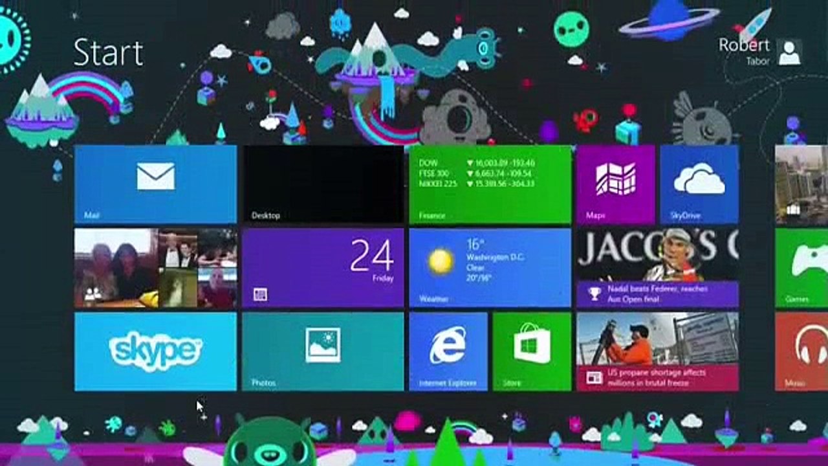Image resolution: width=828 pixels, height=466 pixels.
Task: Open the Maps tile
Action: pyautogui.click(x=615, y=184)
